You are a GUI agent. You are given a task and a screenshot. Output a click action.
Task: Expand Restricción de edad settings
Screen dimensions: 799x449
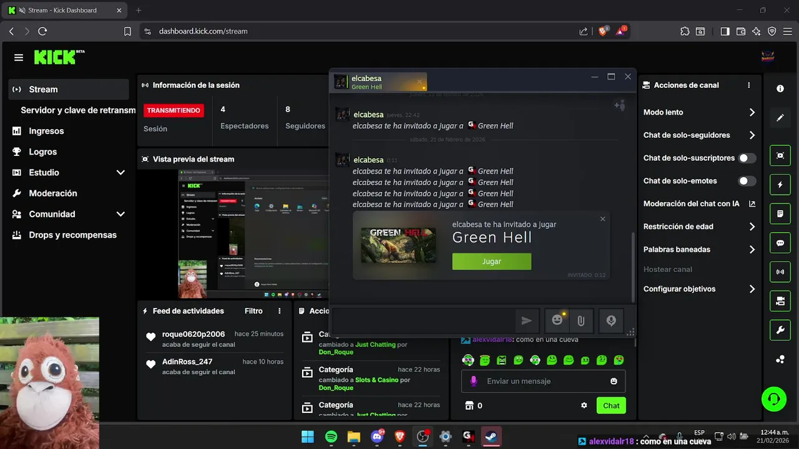click(752, 226)
